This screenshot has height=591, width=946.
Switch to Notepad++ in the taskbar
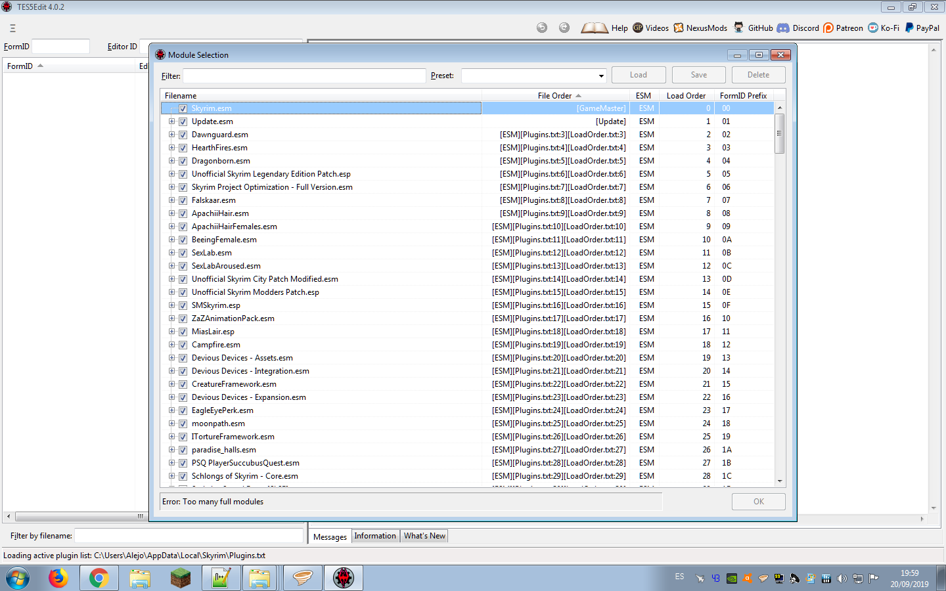click(x=221, y=578)
